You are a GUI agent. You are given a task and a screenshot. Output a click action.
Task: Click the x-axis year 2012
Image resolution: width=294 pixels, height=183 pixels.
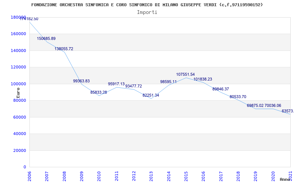(134, 176)
